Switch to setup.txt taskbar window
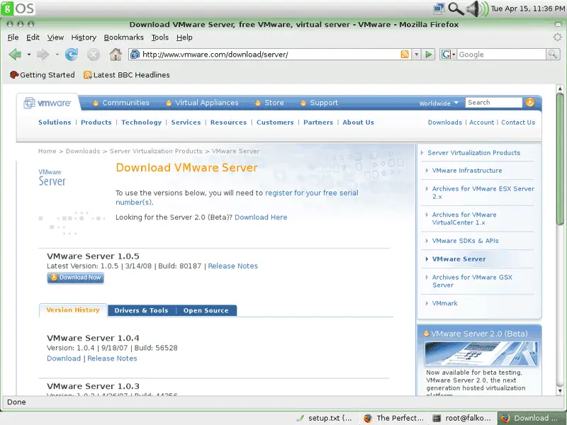The image size is (567, 425). pyautogui.click(x=325, y=418)
